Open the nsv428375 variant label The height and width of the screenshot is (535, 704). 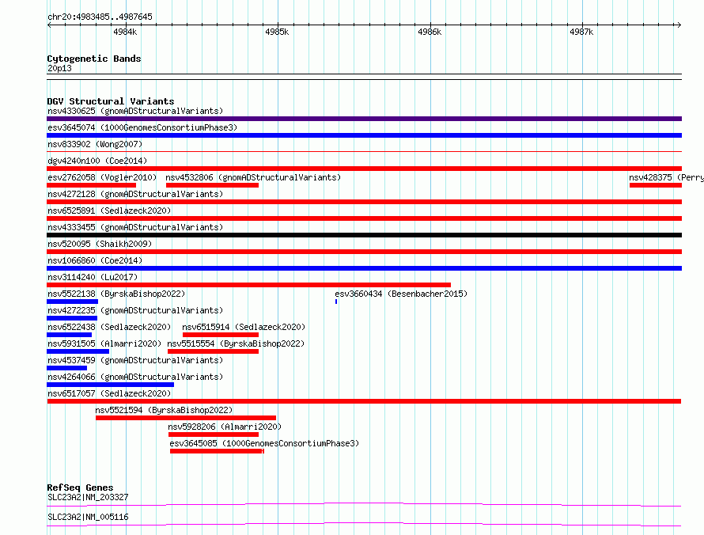[666, 177]
